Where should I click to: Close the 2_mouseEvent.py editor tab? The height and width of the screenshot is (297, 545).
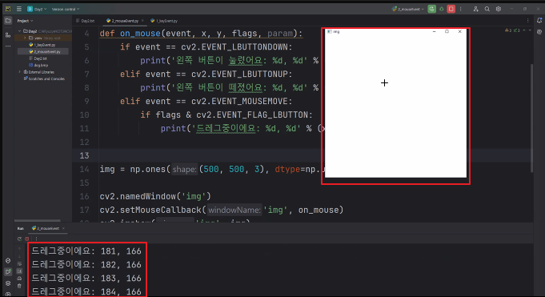click(142, 21)
